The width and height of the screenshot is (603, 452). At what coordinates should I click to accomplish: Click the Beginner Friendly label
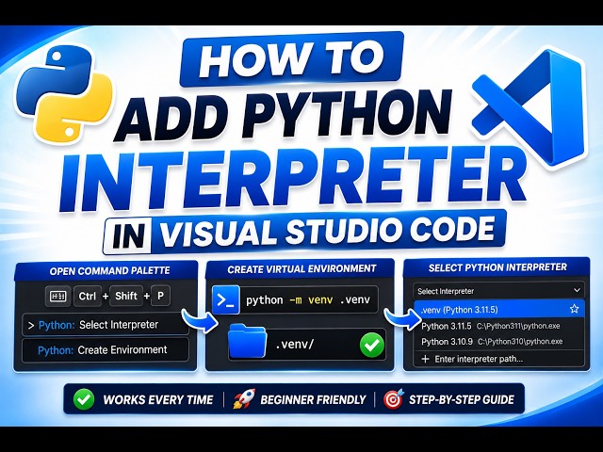pyautogui.click(x=313, y=399)
